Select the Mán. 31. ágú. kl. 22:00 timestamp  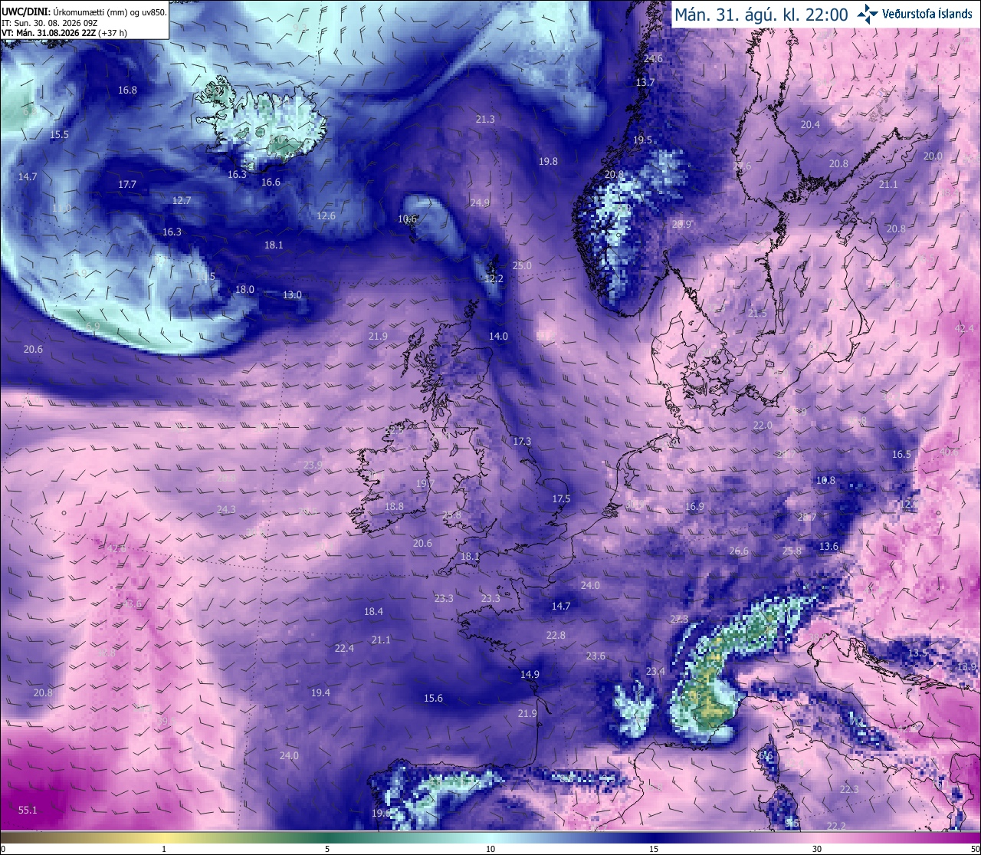[761, 14]
